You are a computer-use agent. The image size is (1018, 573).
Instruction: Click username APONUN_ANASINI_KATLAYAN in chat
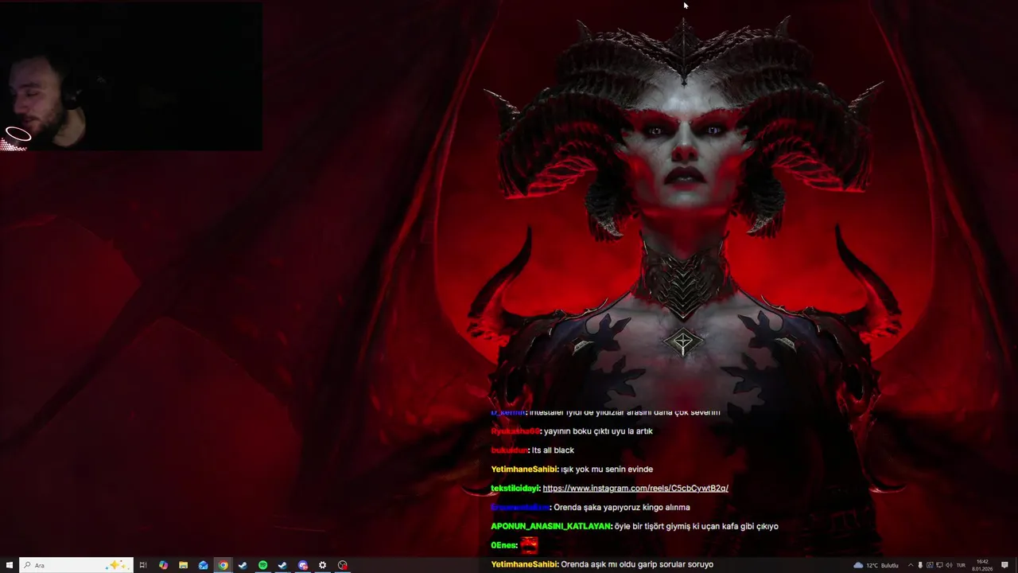click(x=551, y=526)
